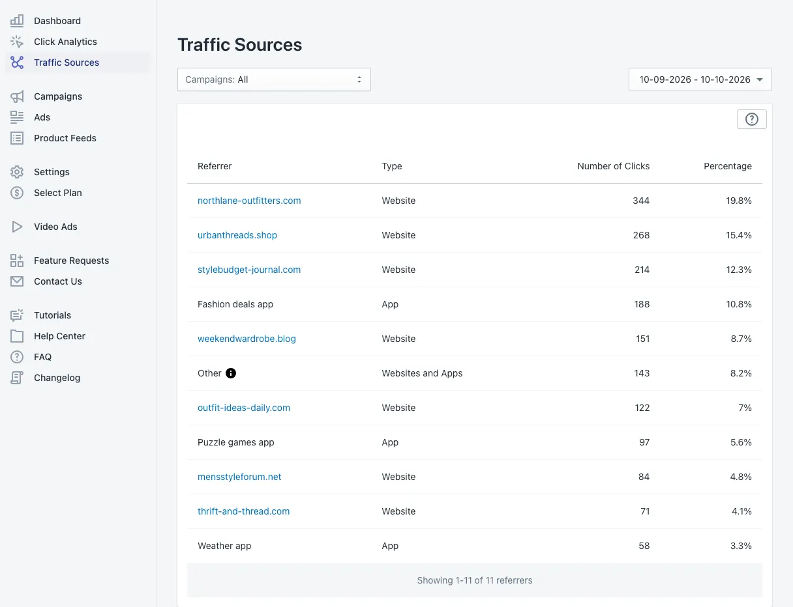Click the Weather app row name

click(224, 546)
